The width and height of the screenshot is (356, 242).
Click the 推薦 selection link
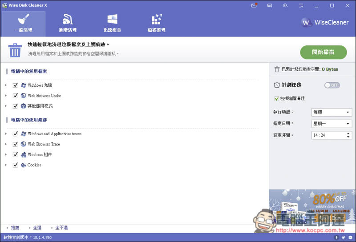tap(15, 228)
